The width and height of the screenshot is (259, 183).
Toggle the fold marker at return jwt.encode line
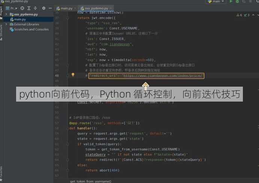click(x=68, y=18)
